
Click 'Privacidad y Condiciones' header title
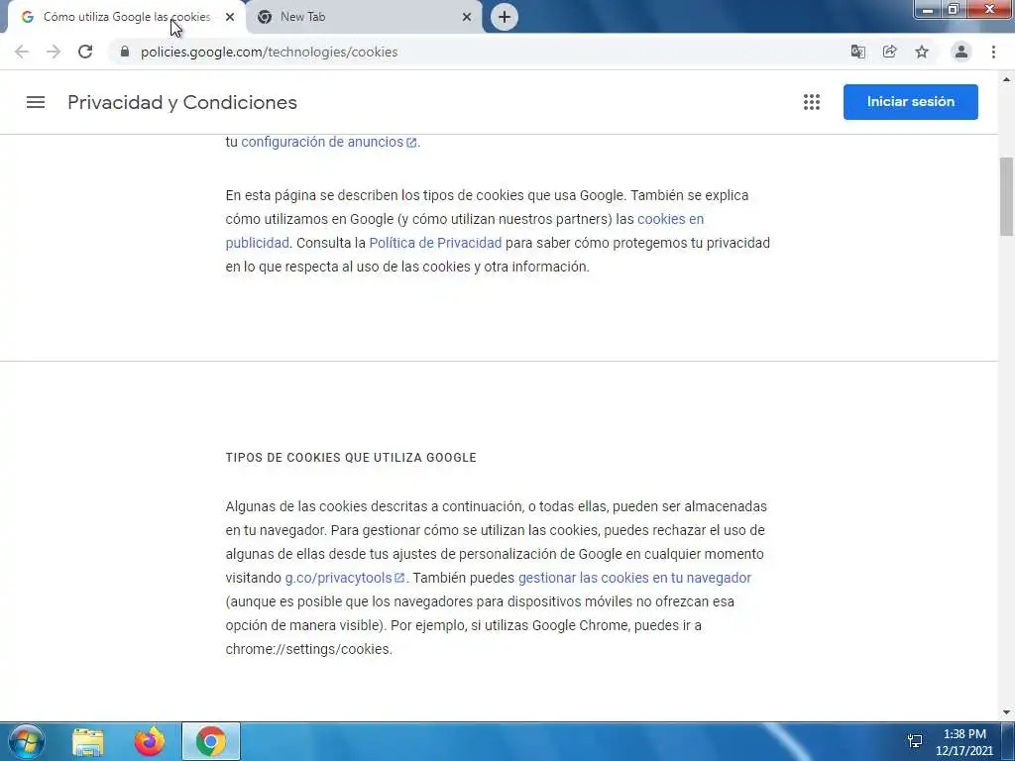click(x=182, y=102)
